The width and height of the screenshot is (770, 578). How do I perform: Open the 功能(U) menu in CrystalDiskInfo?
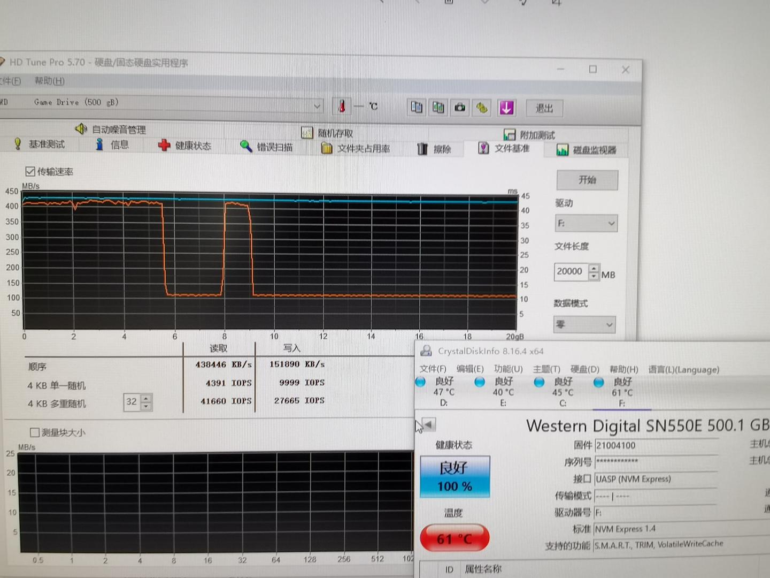(x=507, y=369)
